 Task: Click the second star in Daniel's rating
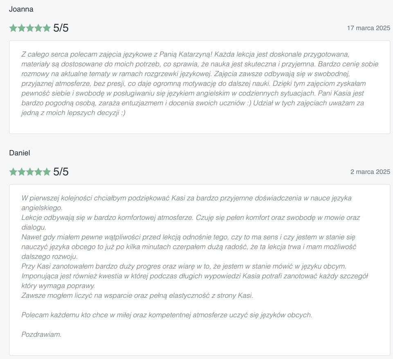(22, 172)
